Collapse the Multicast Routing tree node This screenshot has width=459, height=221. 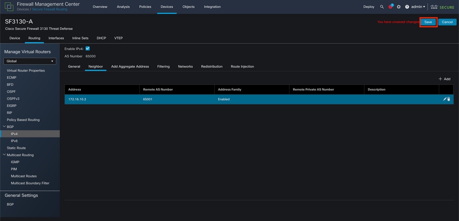pyautogui.click(x=4, y=155)
